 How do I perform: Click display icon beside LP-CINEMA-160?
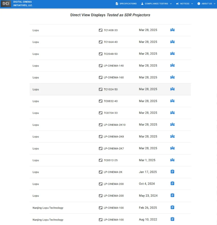pyautogui.click(x=101, y=77)
